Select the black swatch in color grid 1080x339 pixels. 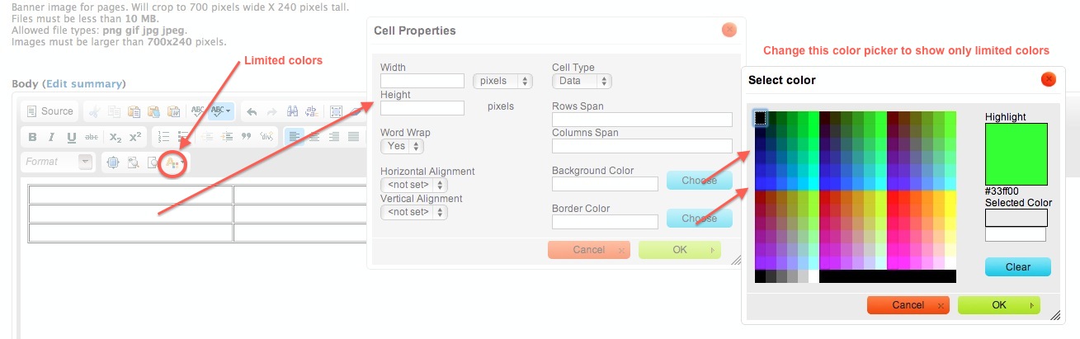(761, 119)
